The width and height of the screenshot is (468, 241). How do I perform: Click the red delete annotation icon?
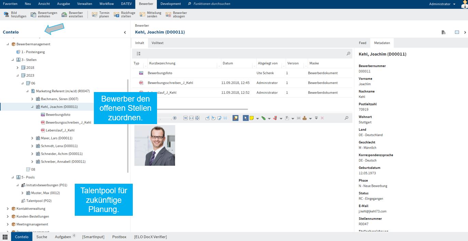pyautogui.click(x=322, y=118)
